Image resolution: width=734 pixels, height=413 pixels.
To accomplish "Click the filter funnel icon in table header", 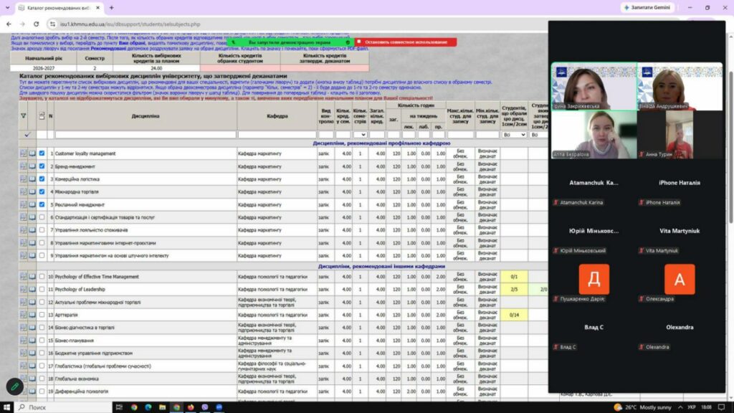I will 24,115.
